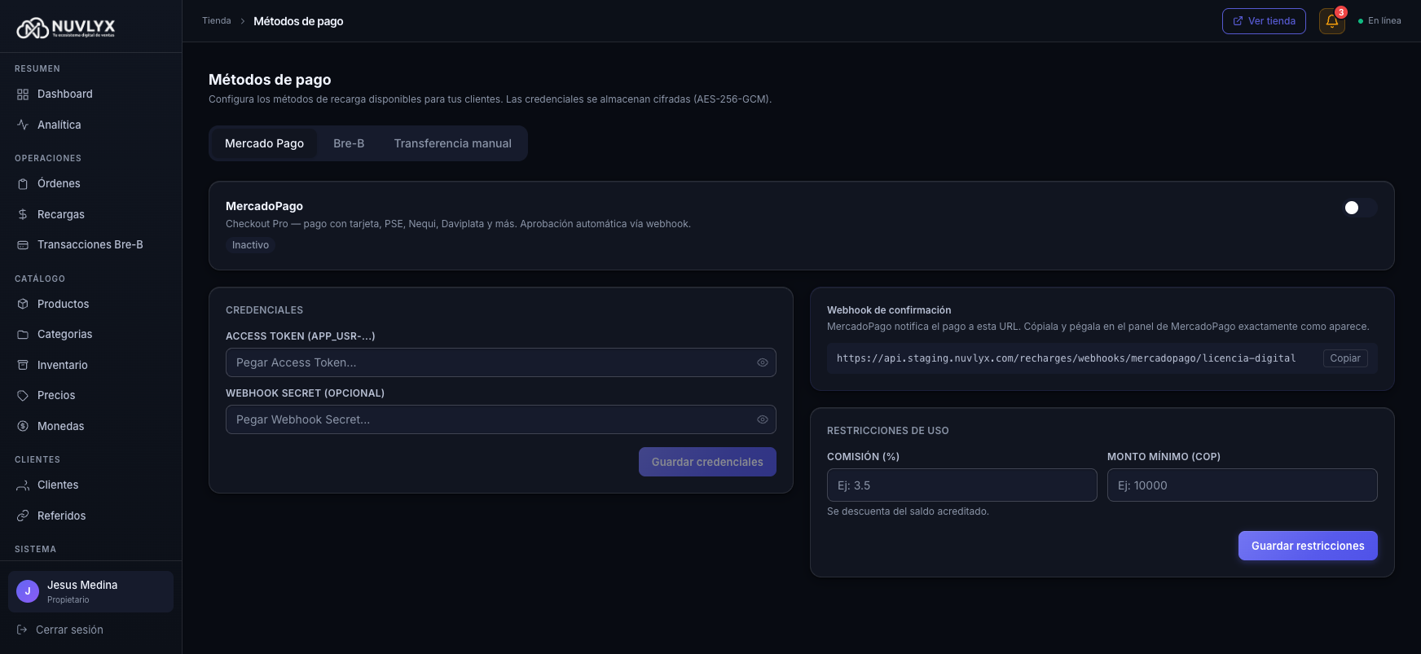Go to Transacciones Bre-B menu item
1421x654 pixels.
90,245
